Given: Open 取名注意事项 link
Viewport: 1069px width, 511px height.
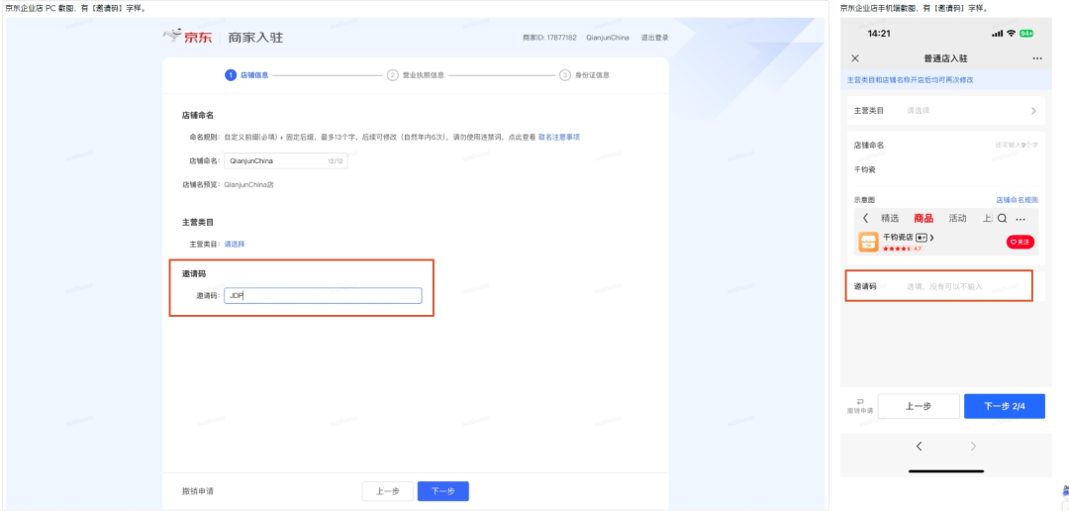Looking at the screenshot, I should point(559,137).
